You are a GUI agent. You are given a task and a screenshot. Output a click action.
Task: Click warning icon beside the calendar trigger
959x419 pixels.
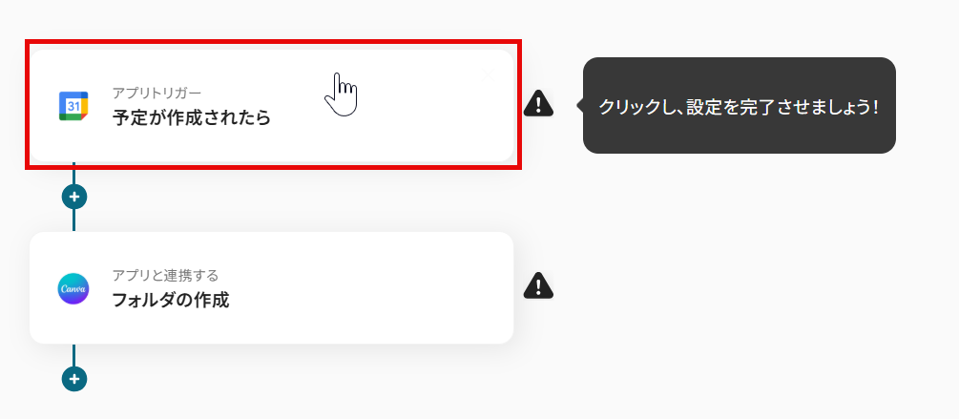538,103
